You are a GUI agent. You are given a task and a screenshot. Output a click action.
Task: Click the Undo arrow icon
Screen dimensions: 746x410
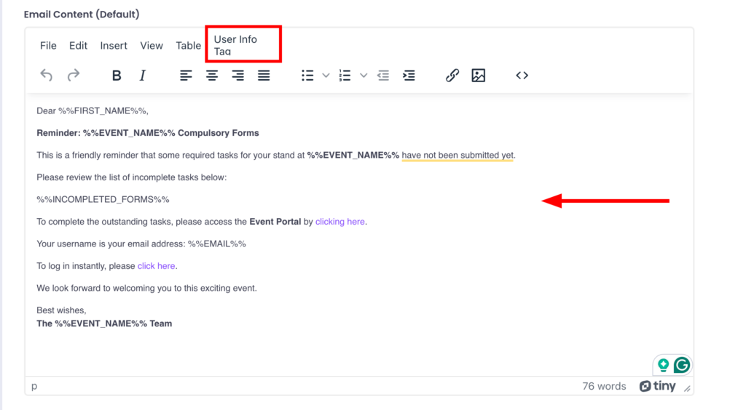47,76
